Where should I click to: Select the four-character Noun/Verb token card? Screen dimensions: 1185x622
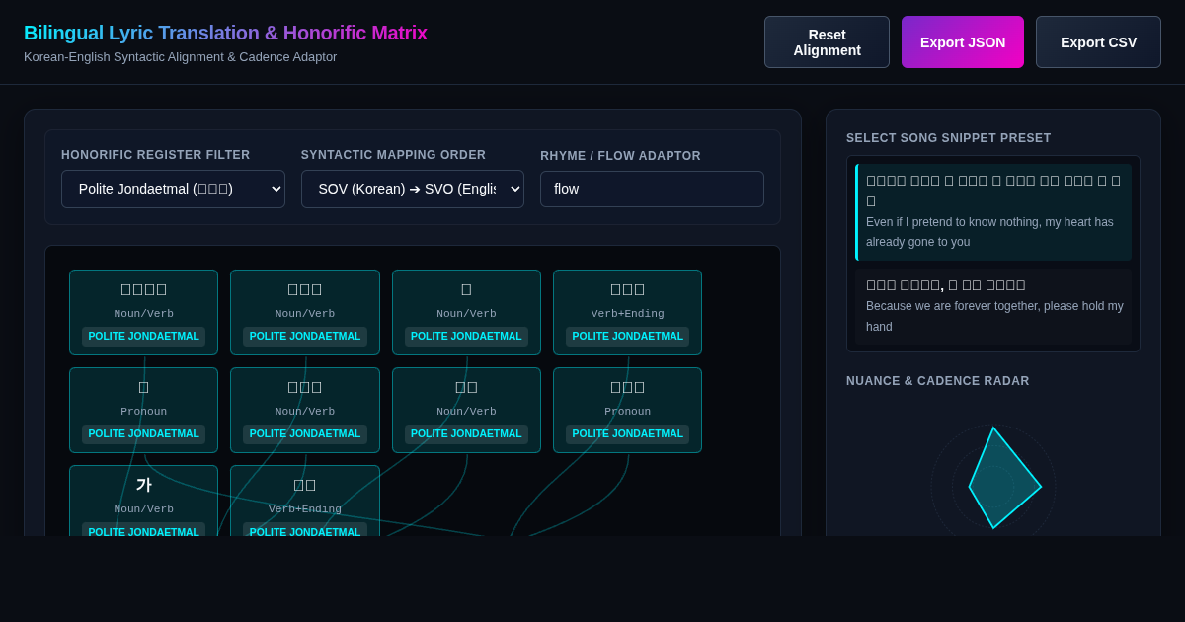(144, 312)
